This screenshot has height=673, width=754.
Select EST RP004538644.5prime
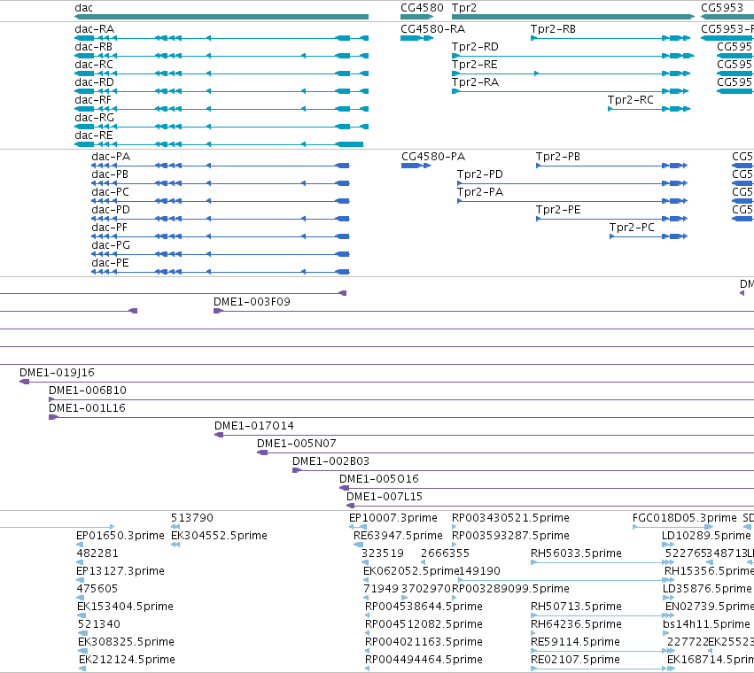pos(424,607)
